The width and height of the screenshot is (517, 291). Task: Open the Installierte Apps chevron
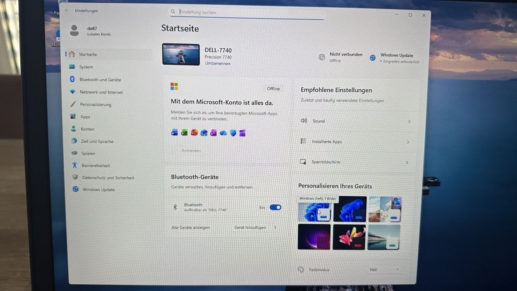point(408,142)
